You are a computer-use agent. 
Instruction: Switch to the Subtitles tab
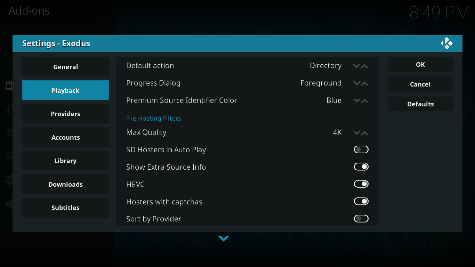(x=65, y=208)
